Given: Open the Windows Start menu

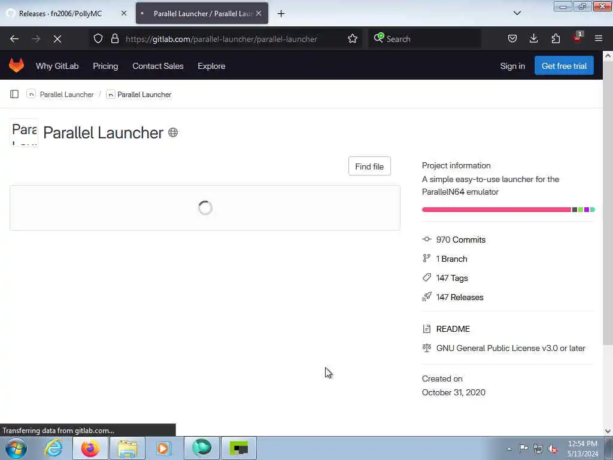Looking at the screenshot, I should [x=16, y=448].
